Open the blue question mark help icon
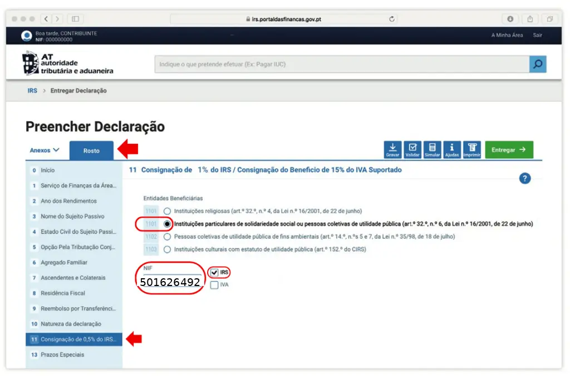The width and height of the screenshot is (570, 376). pyautogui.click(x=524, y=178)
